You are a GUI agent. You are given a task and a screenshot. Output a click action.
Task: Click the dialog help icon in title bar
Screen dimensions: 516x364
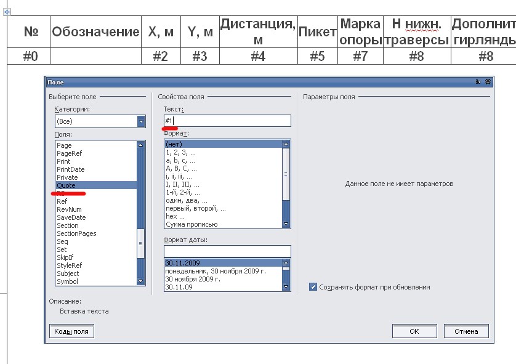(478, 81)
